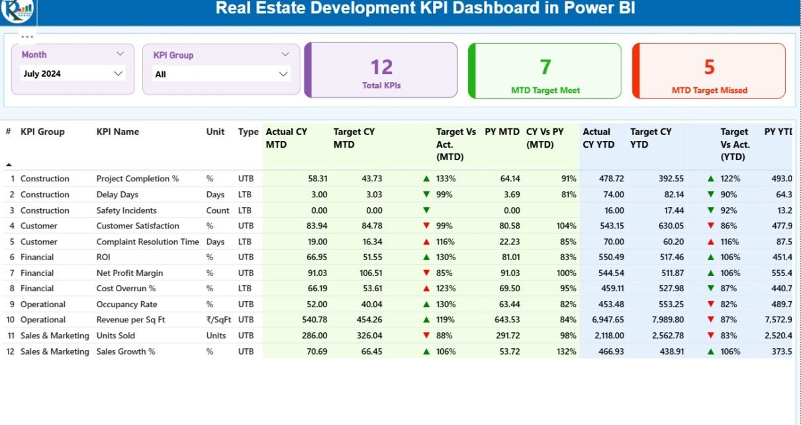Click green up arrow in Project Completion % MTD
Viewport: 801px width, 425px height.
pos(426,179)
